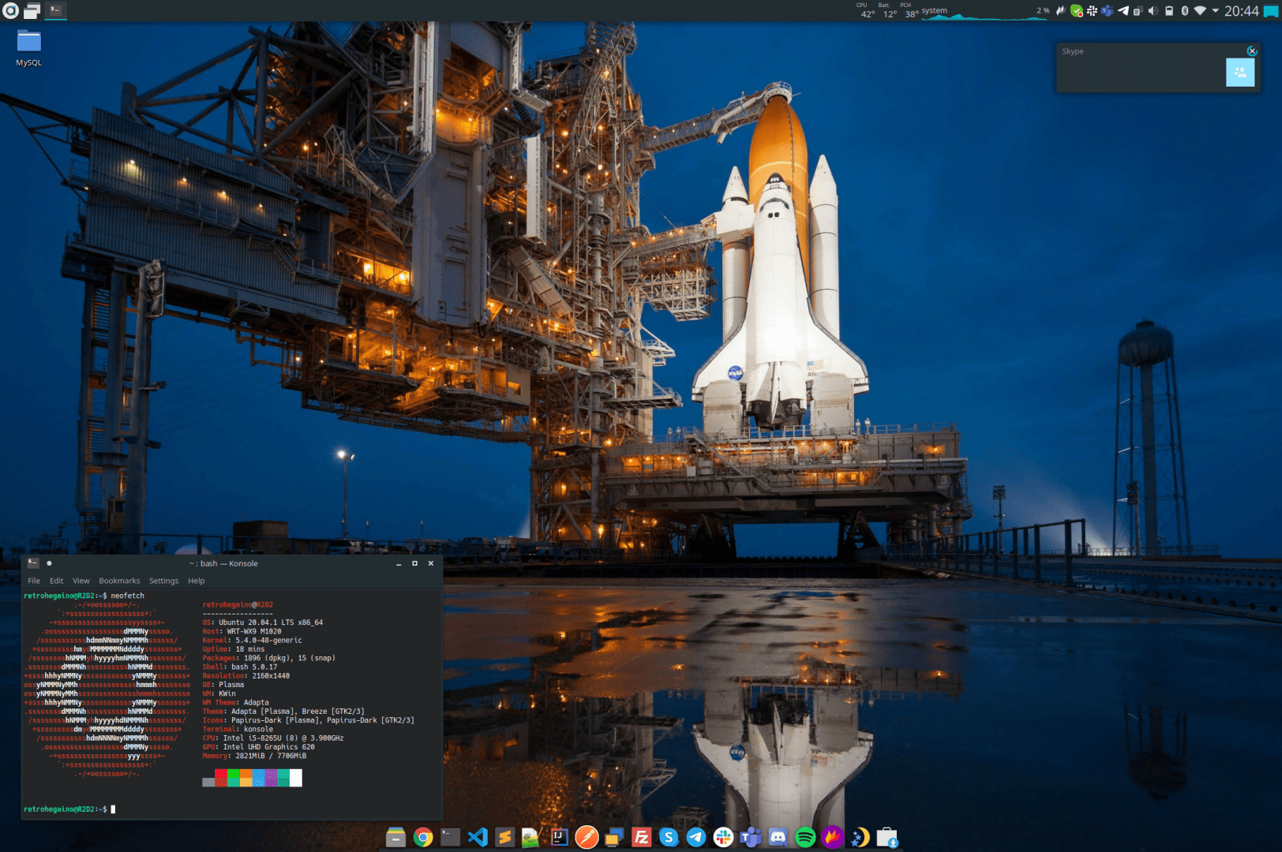Dismiss the Skype notification popup

1252,50
